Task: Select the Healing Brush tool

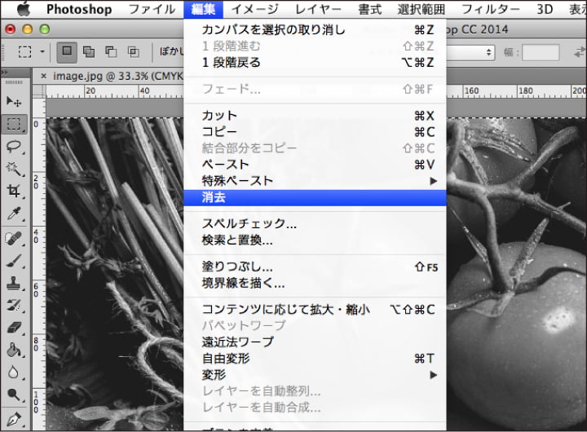Action: pyautogui.click(x=14, y=238)
